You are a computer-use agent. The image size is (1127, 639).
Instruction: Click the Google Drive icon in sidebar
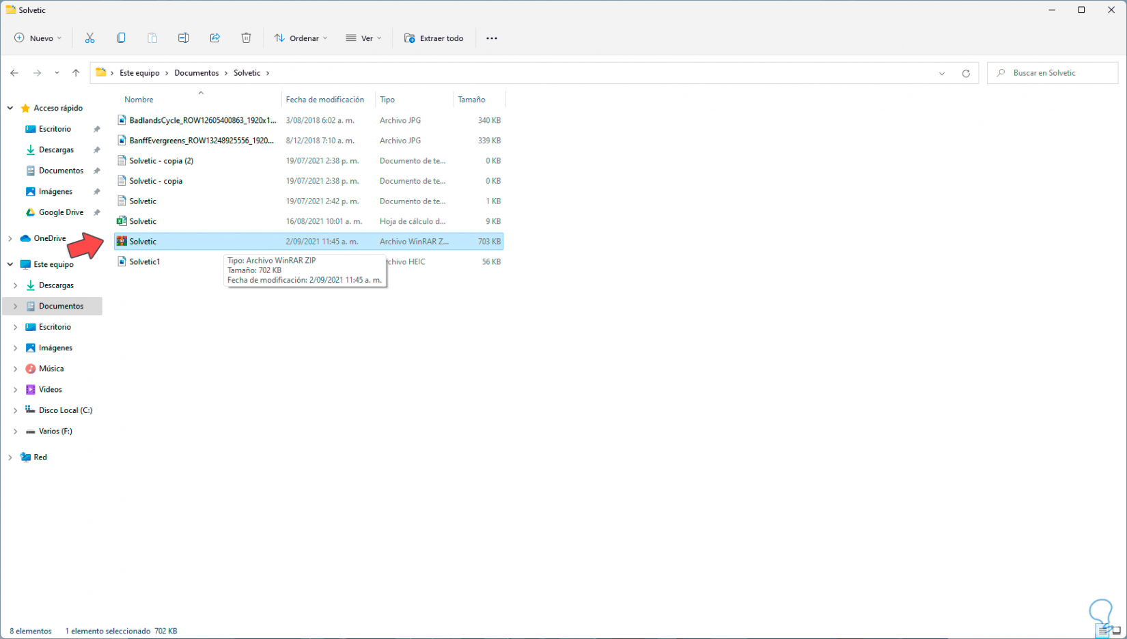(x=30, y=212)
